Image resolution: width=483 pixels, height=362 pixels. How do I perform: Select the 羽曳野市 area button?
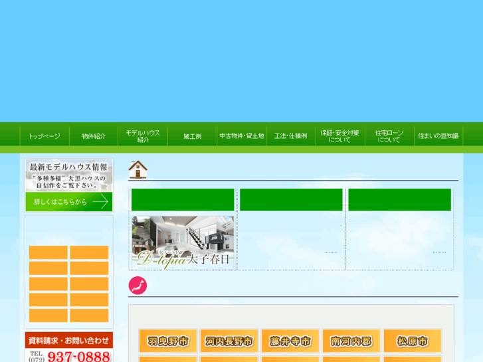tap(168, 341)
